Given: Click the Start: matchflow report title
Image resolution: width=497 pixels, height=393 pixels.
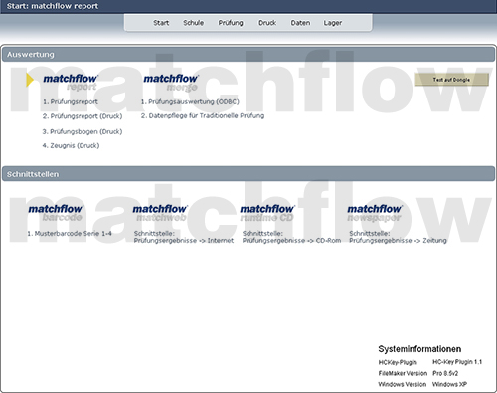Looking at the screenshot, I should click(x=53, y=6).
